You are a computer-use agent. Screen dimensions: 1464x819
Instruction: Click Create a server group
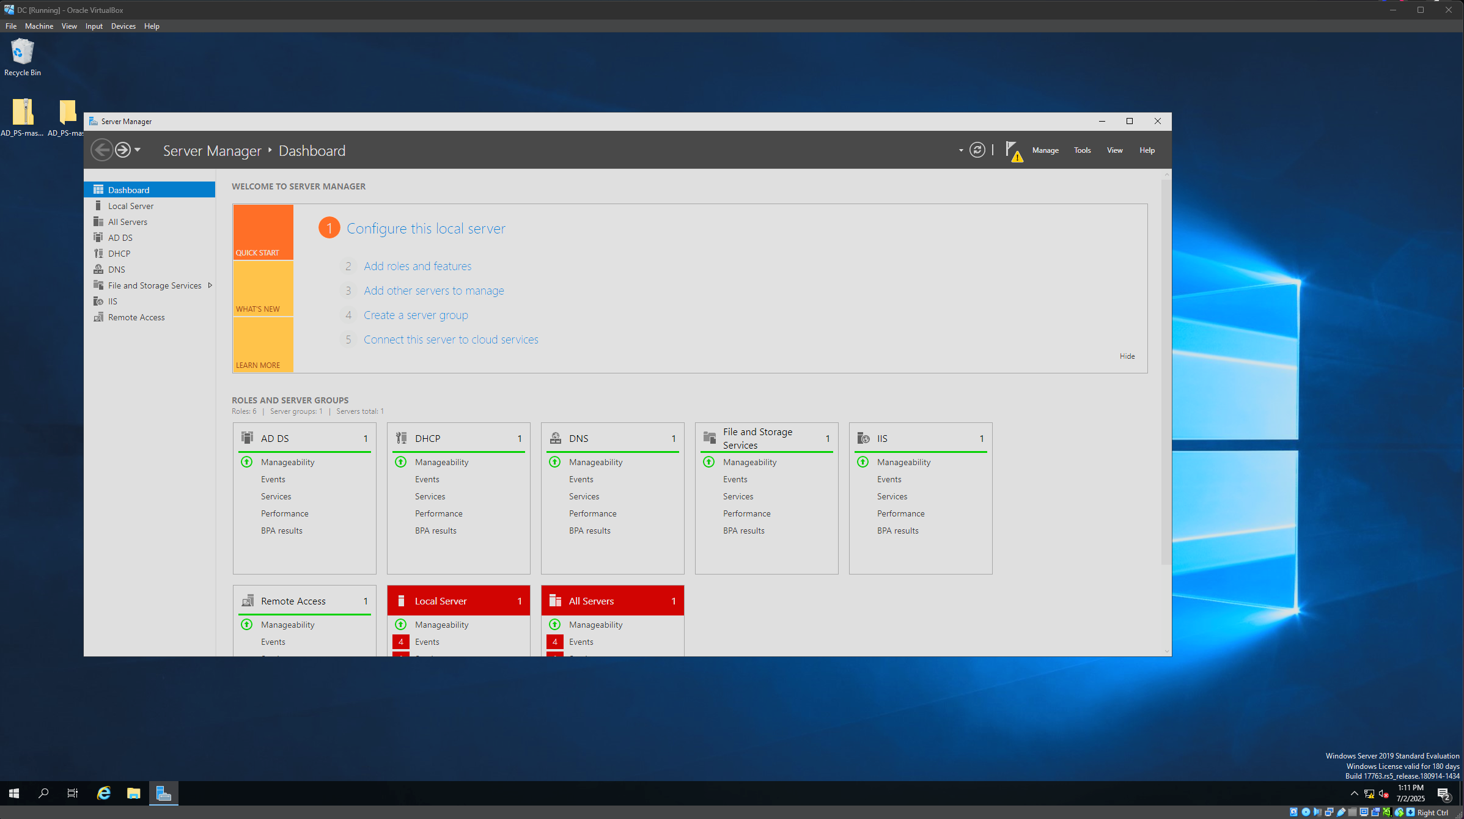click(416, 315)
